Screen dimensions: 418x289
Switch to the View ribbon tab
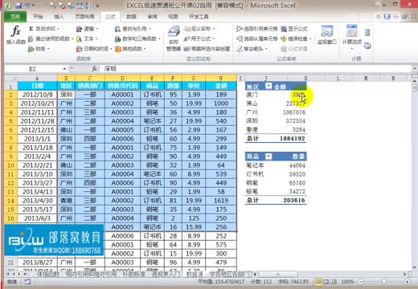173,17
